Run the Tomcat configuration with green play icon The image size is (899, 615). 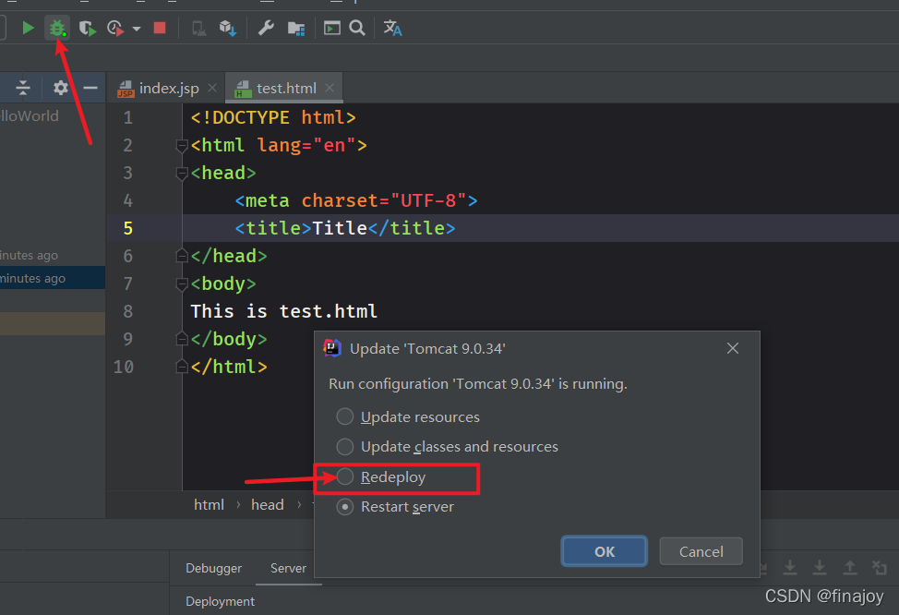tap(28, 28)
